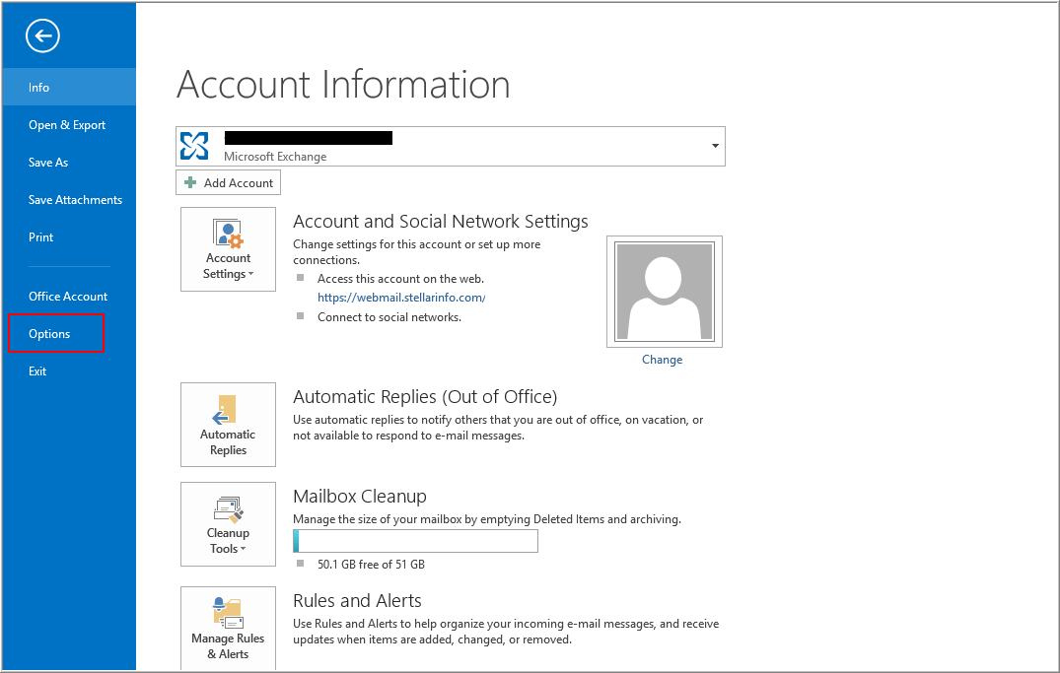Image resolution: width=1060 pixels, height=673 pixels.
Task: Click the Manage Rules & Alerts icon
Action: tap(228, 613)
